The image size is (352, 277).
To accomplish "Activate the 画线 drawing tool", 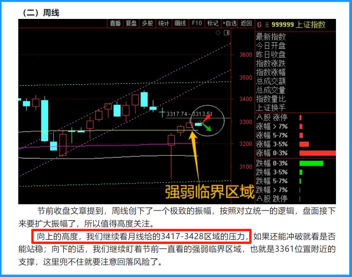I will 180,23.
